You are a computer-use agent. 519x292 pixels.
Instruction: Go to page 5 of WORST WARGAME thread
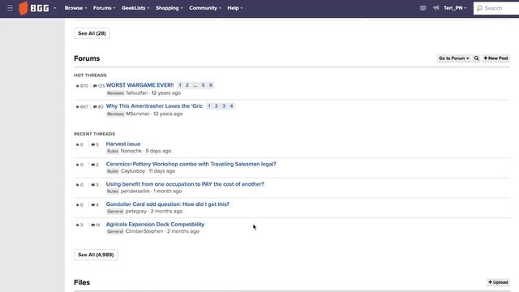204,85
